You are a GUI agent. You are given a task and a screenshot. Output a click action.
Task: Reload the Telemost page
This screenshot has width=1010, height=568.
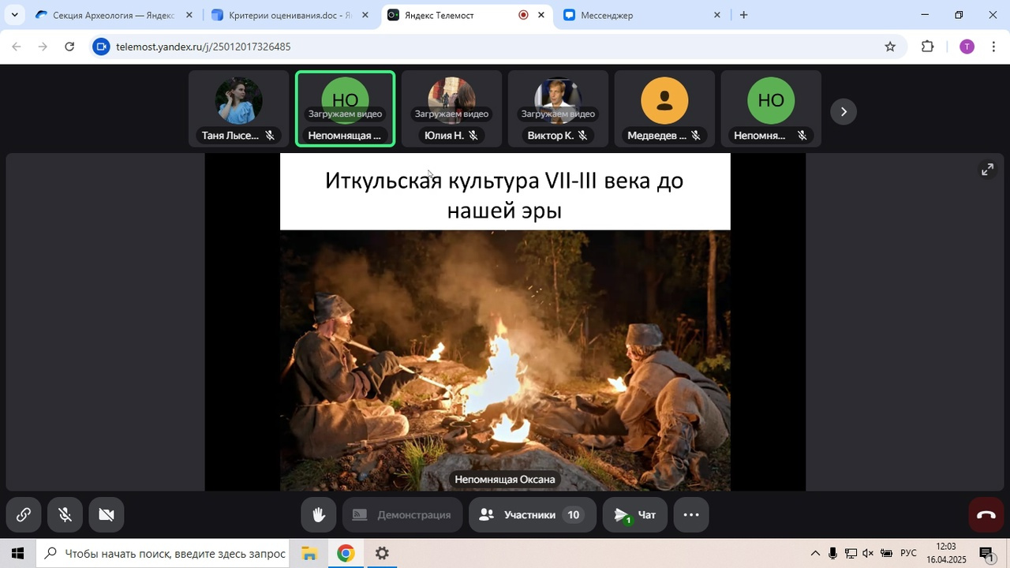[x=69, y=47]
